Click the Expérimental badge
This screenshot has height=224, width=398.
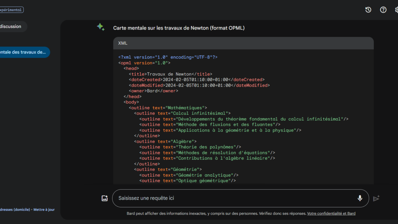pyautogui.click(x=11, y=10)
